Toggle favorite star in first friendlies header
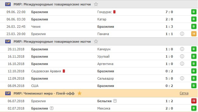The image size is (198, 112). (x=96, y=4)
